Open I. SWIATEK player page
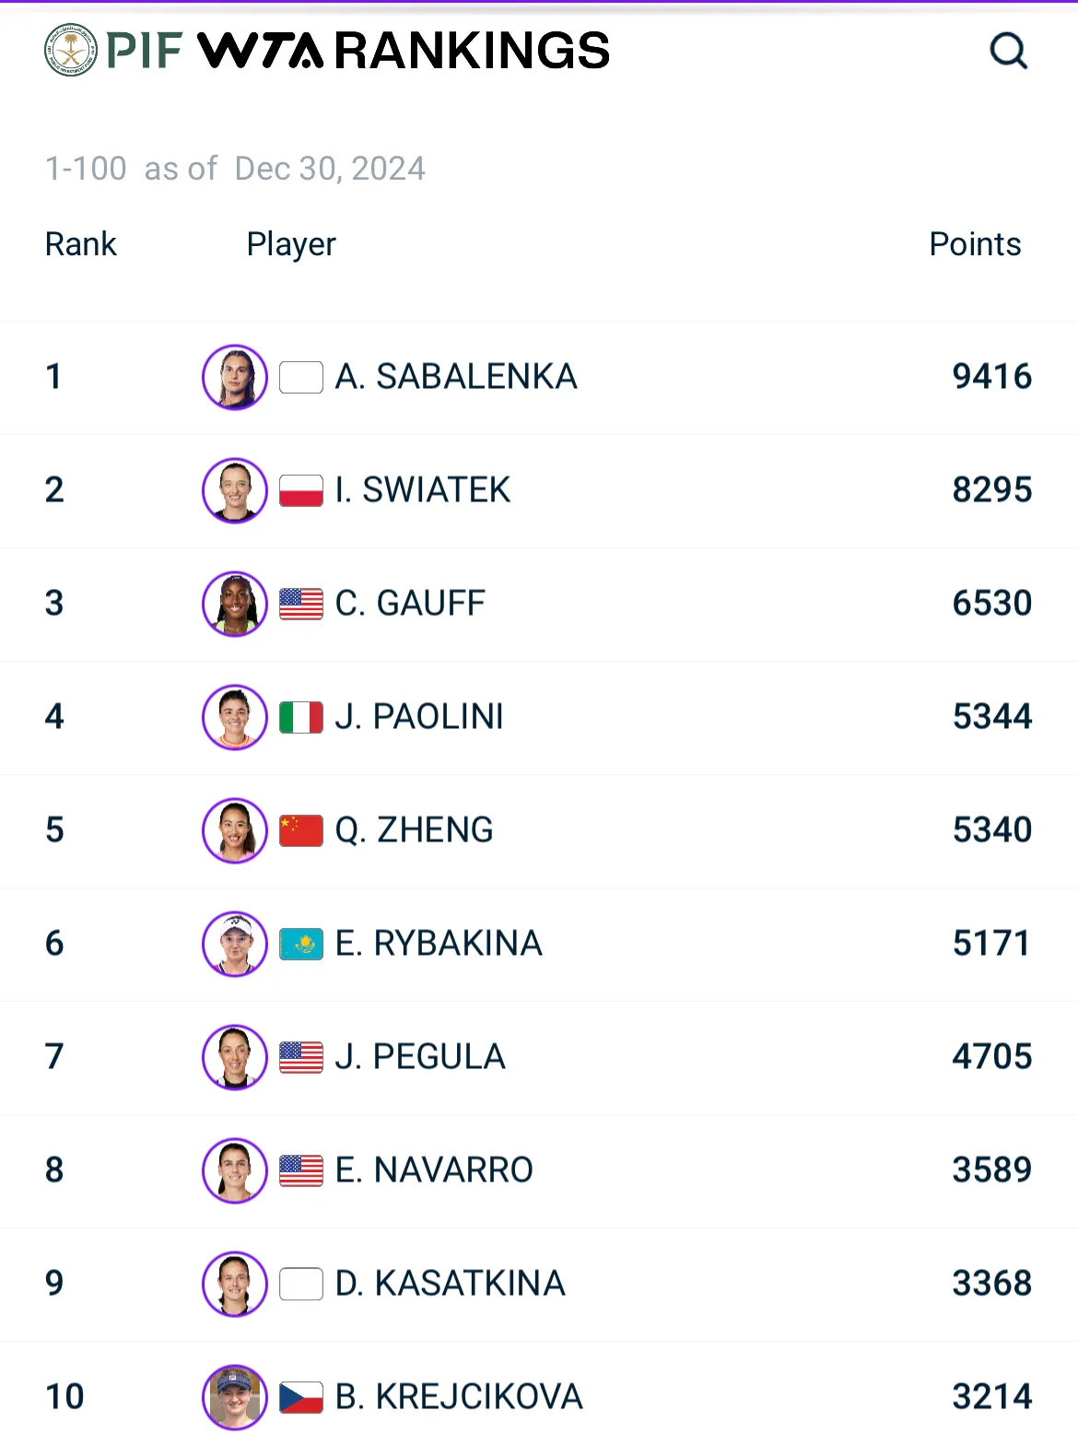Screen dimensions: 1078x1446 click(422, 490)
